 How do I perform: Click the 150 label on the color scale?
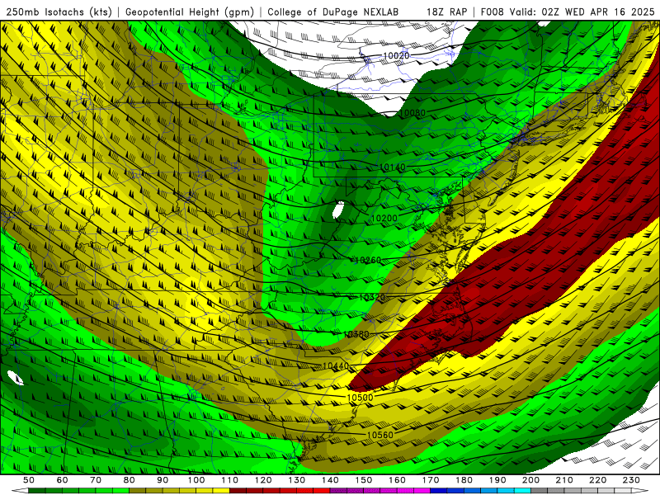click(x=364, y=480)
